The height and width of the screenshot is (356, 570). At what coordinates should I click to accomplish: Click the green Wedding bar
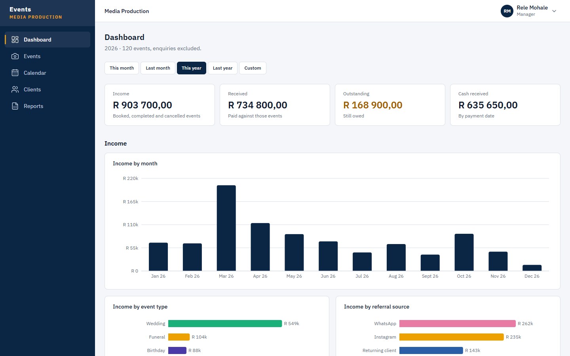(225, 324)
